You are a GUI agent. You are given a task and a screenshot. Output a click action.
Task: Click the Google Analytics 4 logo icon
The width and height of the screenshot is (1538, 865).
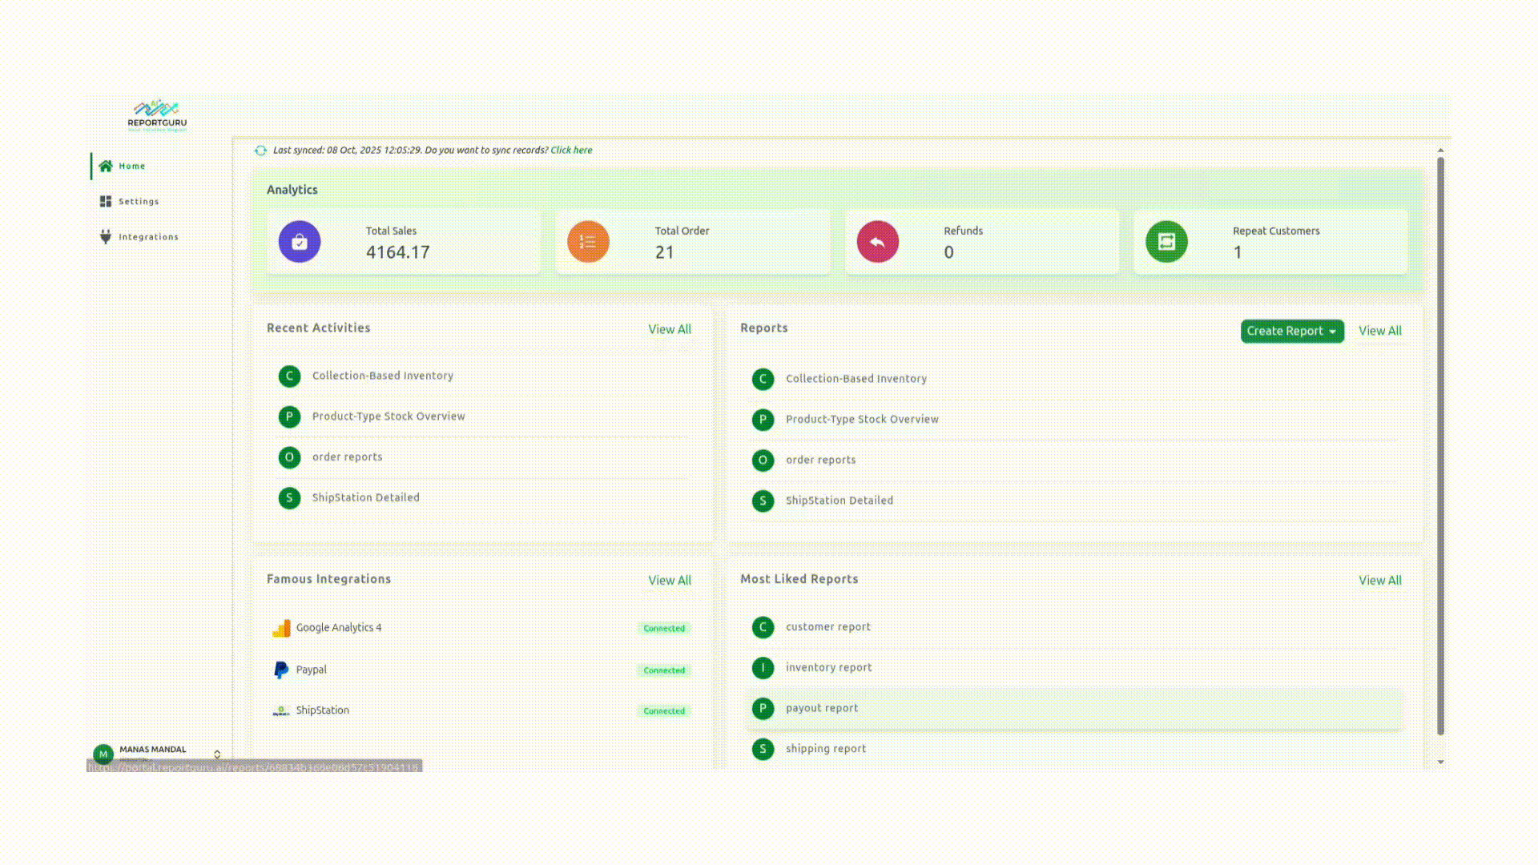[281, 629]
